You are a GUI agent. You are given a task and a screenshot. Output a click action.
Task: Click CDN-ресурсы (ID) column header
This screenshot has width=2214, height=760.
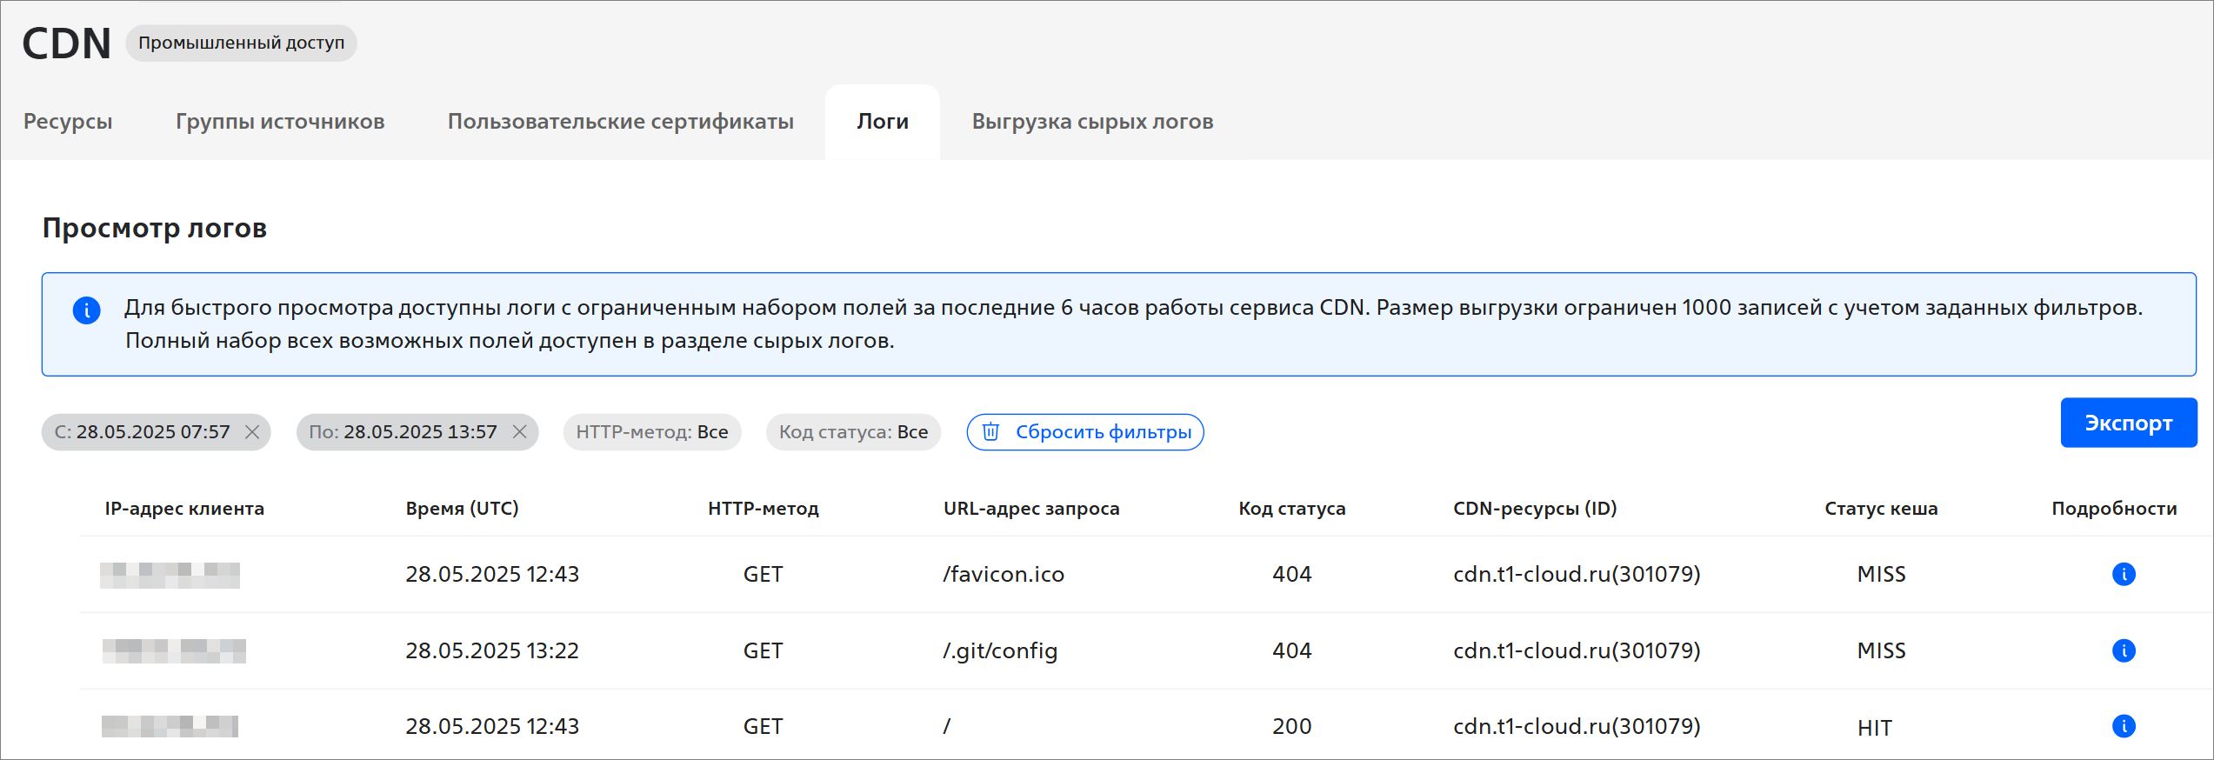pyautogui.click(x=1535, y=509)
